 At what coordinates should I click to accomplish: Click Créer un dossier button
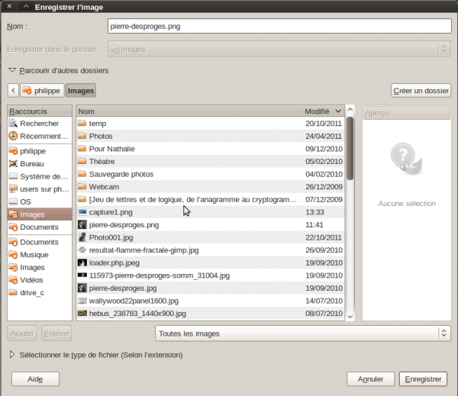(421, 91)
